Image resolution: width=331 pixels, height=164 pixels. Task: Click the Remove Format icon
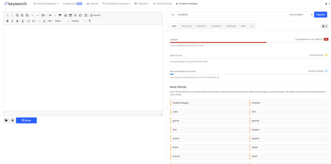(x=23, y=21)
